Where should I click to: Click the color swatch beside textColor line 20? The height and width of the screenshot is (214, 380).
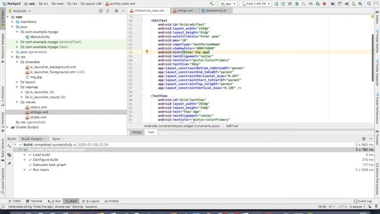136,60
